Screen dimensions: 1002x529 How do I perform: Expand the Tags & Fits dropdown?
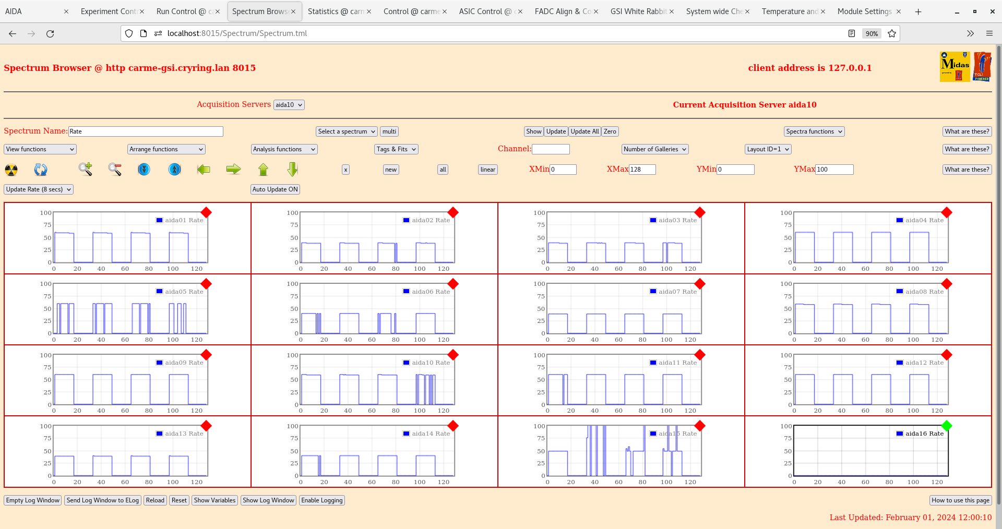point(396,149)
